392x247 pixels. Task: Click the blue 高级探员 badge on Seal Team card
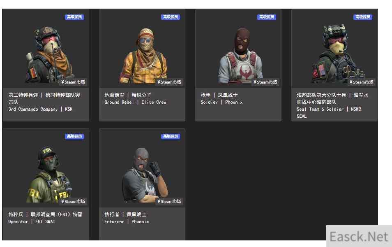[363, 17]
